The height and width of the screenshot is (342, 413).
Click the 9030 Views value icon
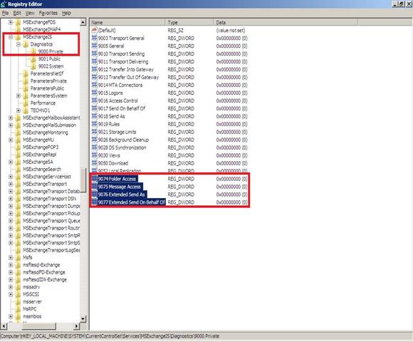[x=94, y=155]
